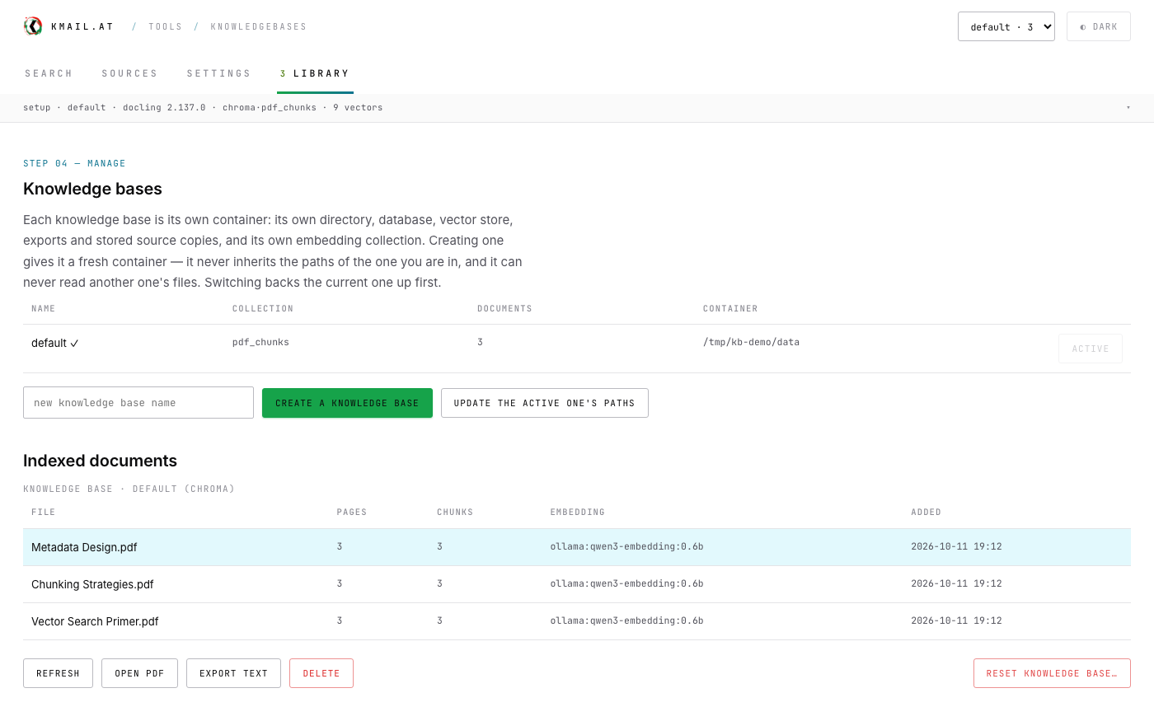Click CREATE A KNOWLEDGE BASE button

(x=347, y=403)
